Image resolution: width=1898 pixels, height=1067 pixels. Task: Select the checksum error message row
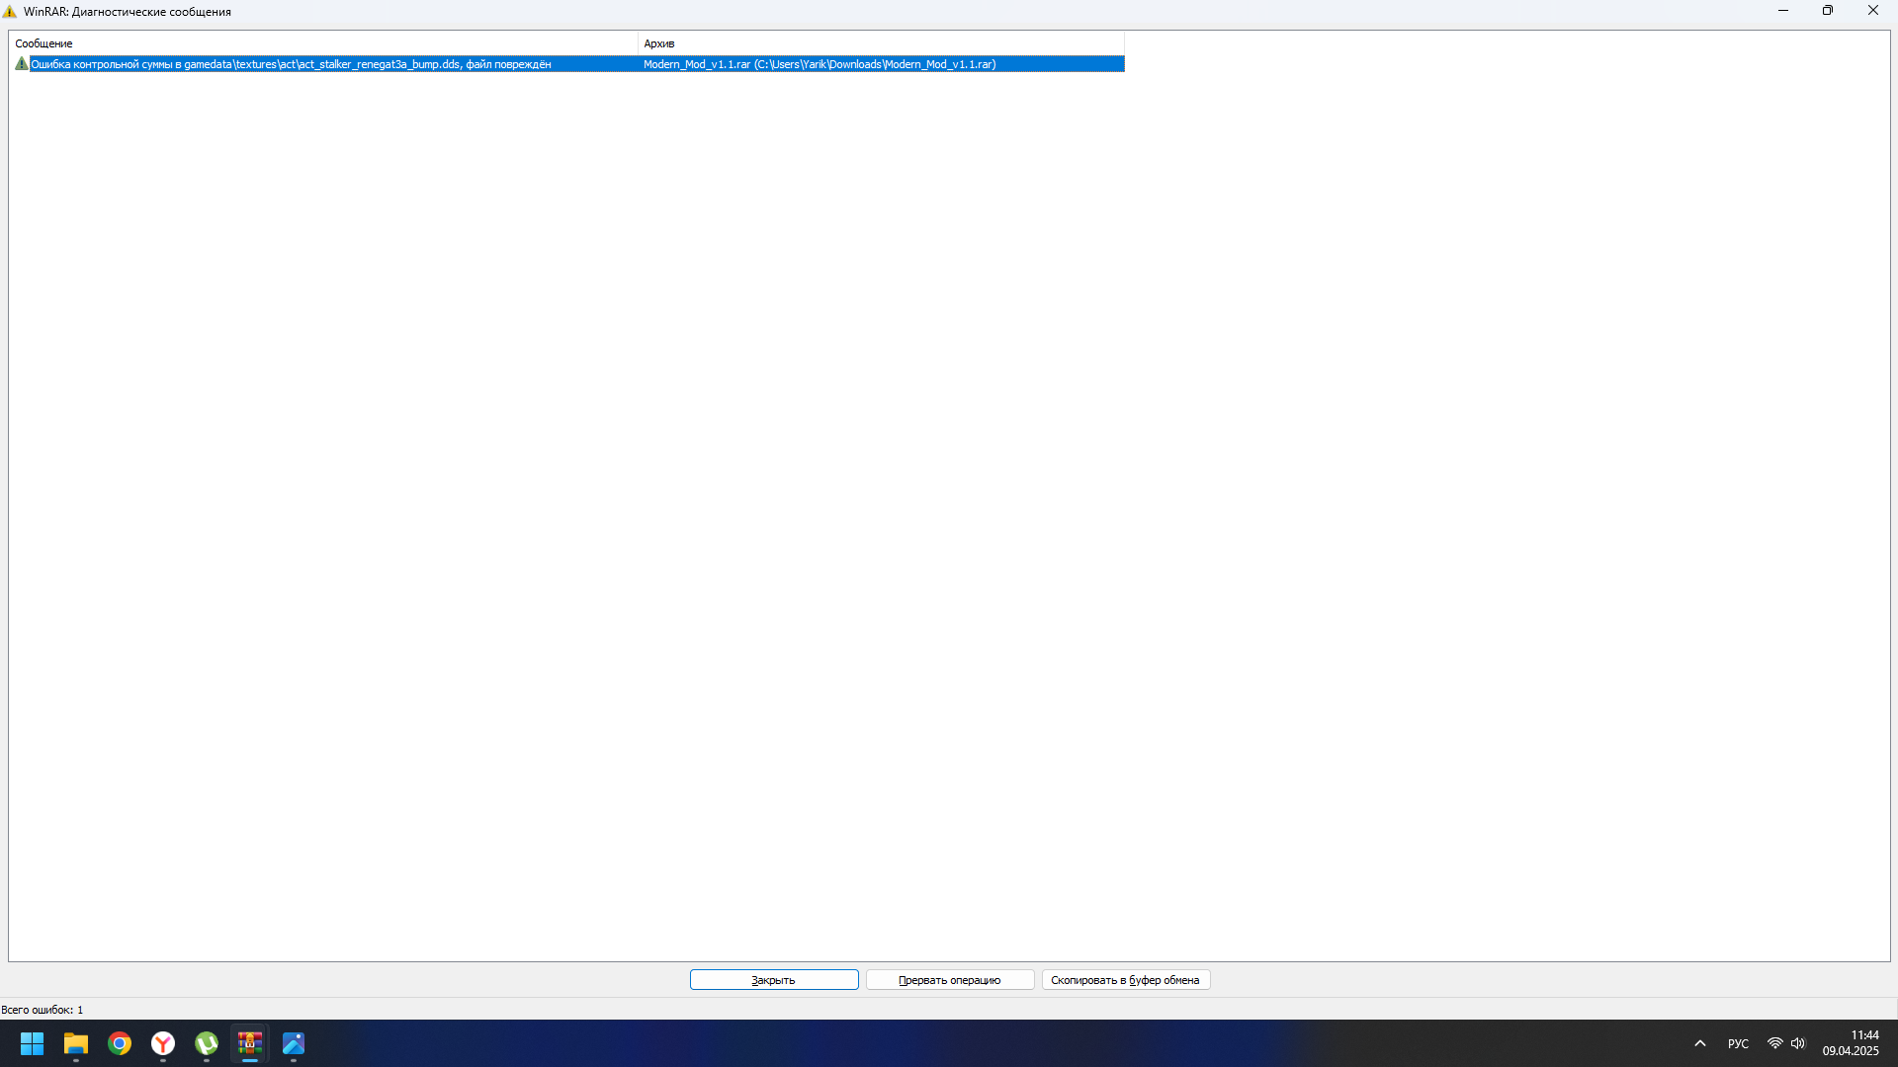pyautogui.click(x=291, y=64)
